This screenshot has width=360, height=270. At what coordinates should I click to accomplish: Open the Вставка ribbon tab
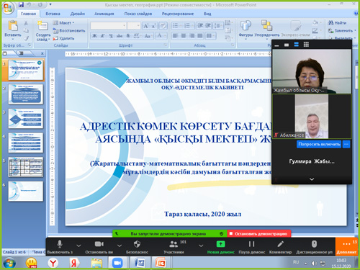tap(53, 14)
